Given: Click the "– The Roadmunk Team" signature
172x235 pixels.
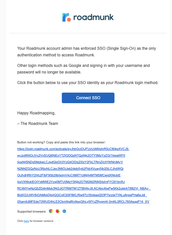Looking at the screenshot, I should 38,124.
